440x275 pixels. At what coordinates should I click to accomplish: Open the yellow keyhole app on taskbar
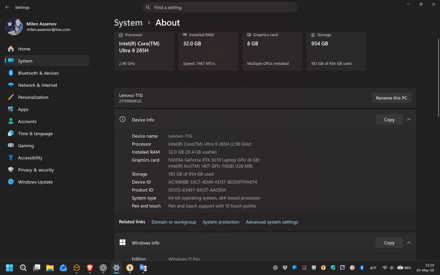130,268
